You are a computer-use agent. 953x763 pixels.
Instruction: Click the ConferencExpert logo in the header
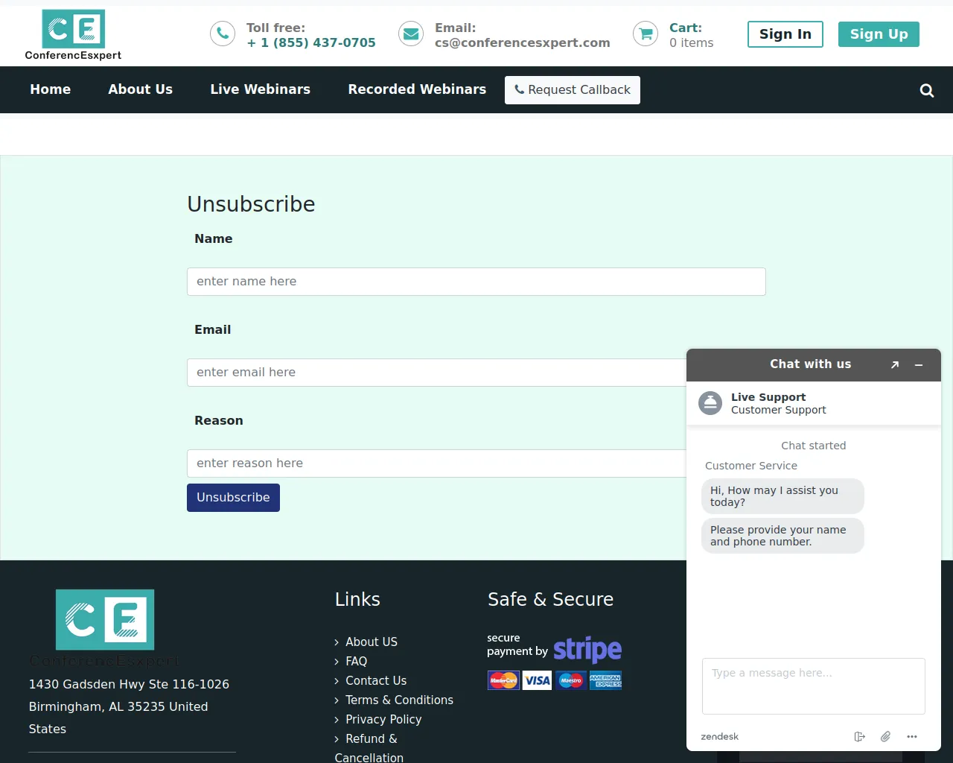(73, 34)
